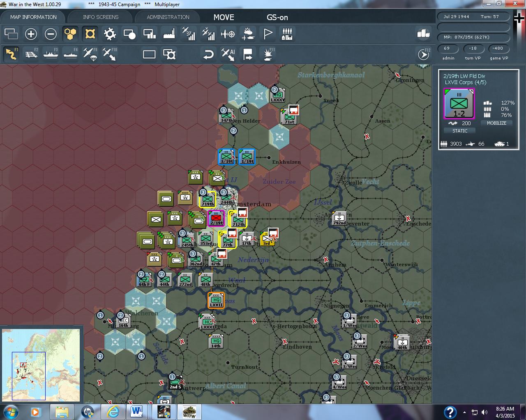Viewport: 526px width, 420px height.
Task: Toggle the air recon levels icon
Action: [189, 34]
